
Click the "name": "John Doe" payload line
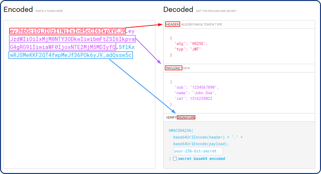[x=195, y=93]
